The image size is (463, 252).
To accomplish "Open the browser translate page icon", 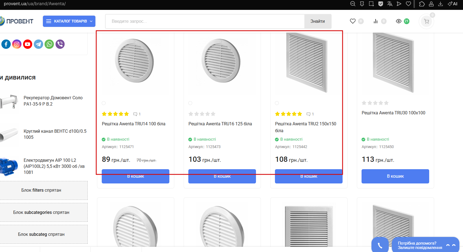I will point(390,4).
